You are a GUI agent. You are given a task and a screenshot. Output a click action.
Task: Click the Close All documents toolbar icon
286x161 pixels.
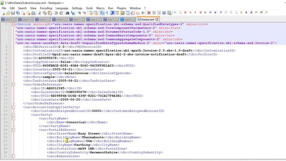pyautogui.click(x=28, y=13)
